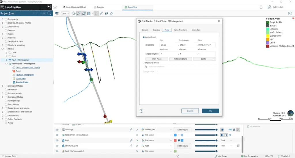
Task: Open the Projects tab
Action: pyautogui.click(x=99, y=7)
